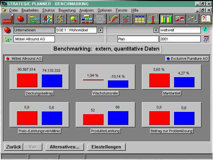Click the Alternativen... button
This screenshot has width=213, height=160.
coord(65,147)
